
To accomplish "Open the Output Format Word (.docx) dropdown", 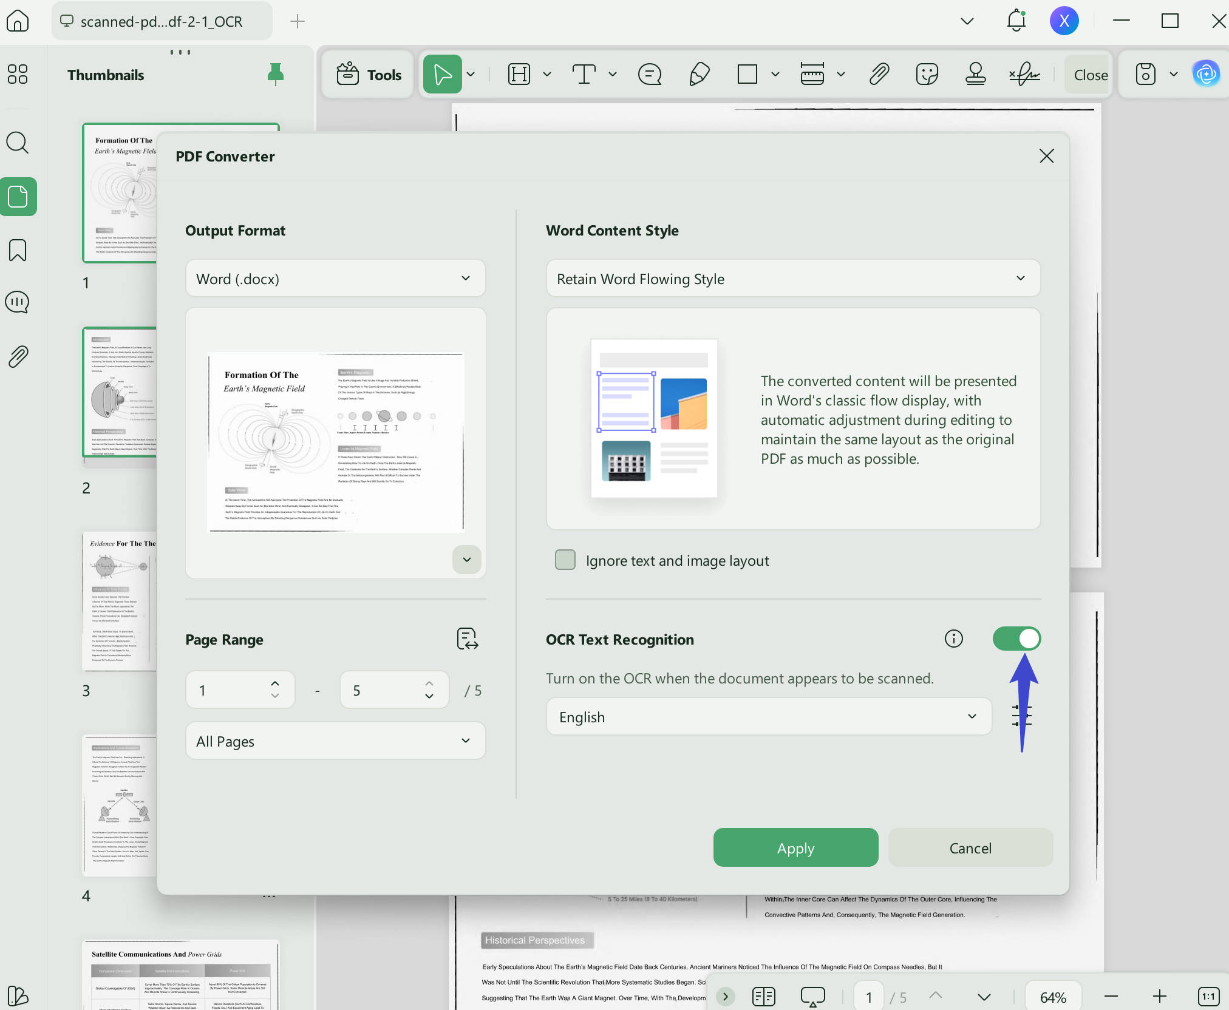I will [335, 279].
